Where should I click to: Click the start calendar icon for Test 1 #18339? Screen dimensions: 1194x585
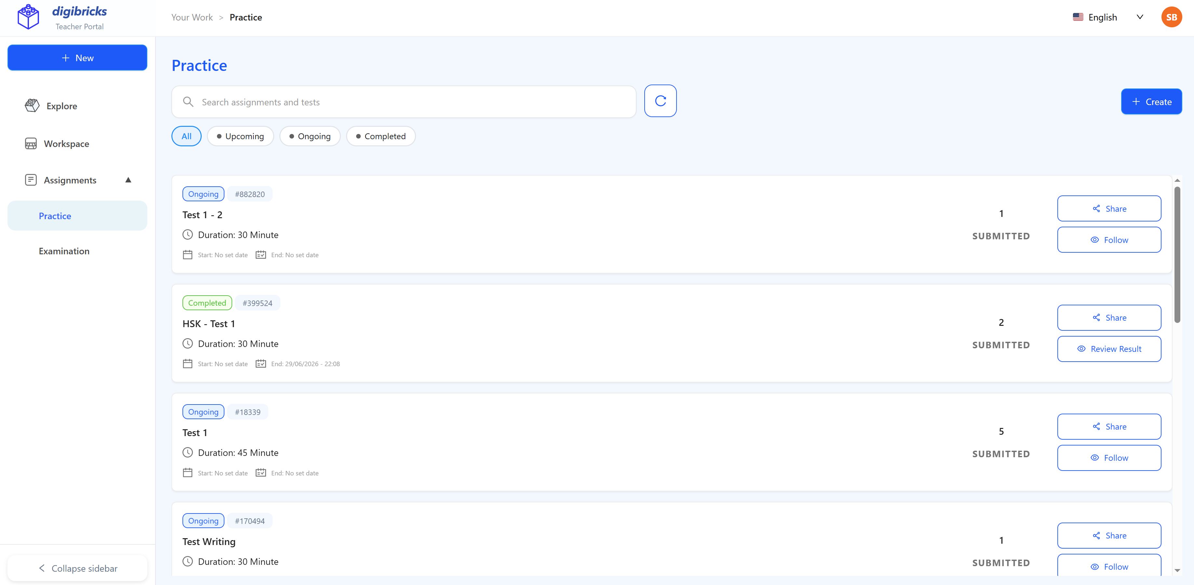click(x=187, y=473)
